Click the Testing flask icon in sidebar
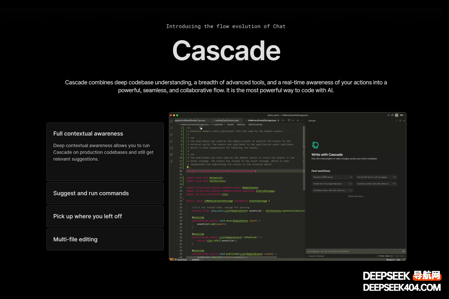 pyautogui.click(x=171, y=161)
